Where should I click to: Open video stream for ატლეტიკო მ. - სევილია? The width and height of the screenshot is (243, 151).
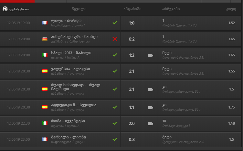150,107
